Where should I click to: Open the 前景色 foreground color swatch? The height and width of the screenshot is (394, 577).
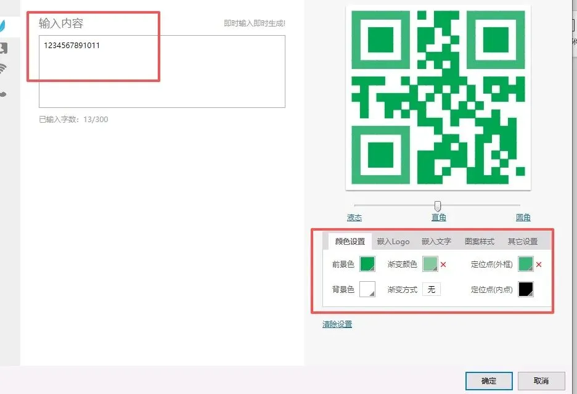(x=367, y=264)
